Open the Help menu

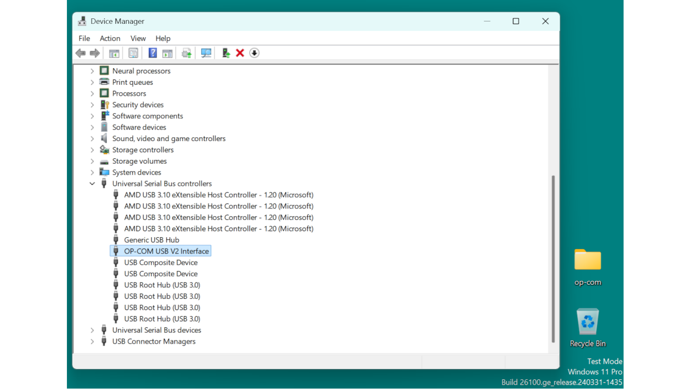point(162,38)
